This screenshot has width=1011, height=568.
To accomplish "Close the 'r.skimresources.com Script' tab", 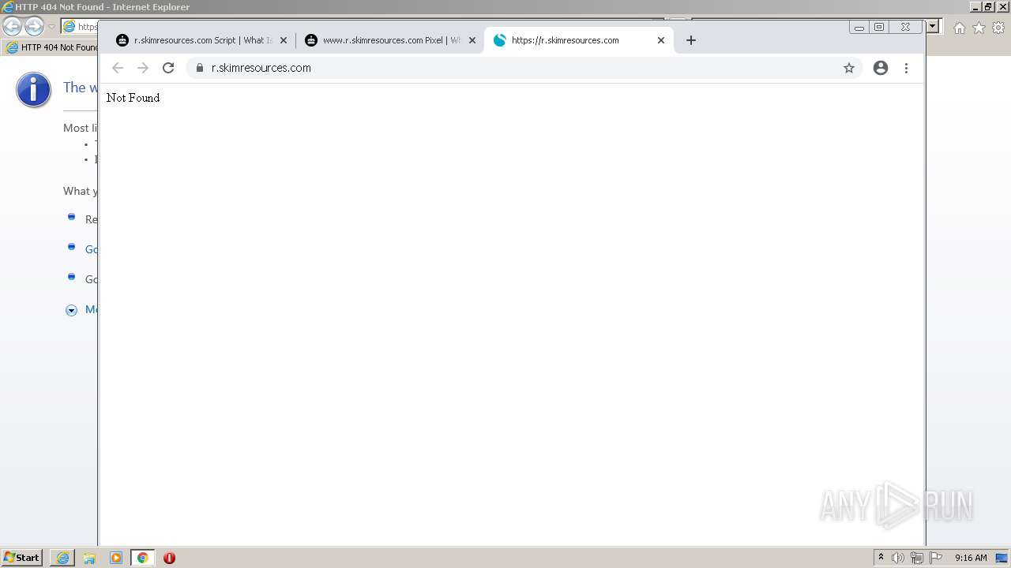I will [x=284, y=40].
